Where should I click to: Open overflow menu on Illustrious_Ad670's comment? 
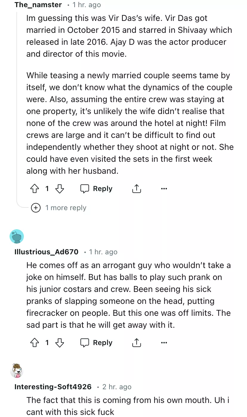pyautogui.click(x=164, y=343)
